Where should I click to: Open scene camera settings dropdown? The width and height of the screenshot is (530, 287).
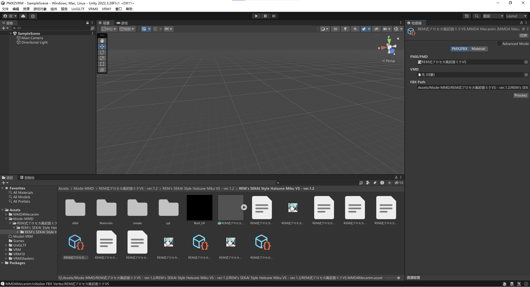[387, 29]
